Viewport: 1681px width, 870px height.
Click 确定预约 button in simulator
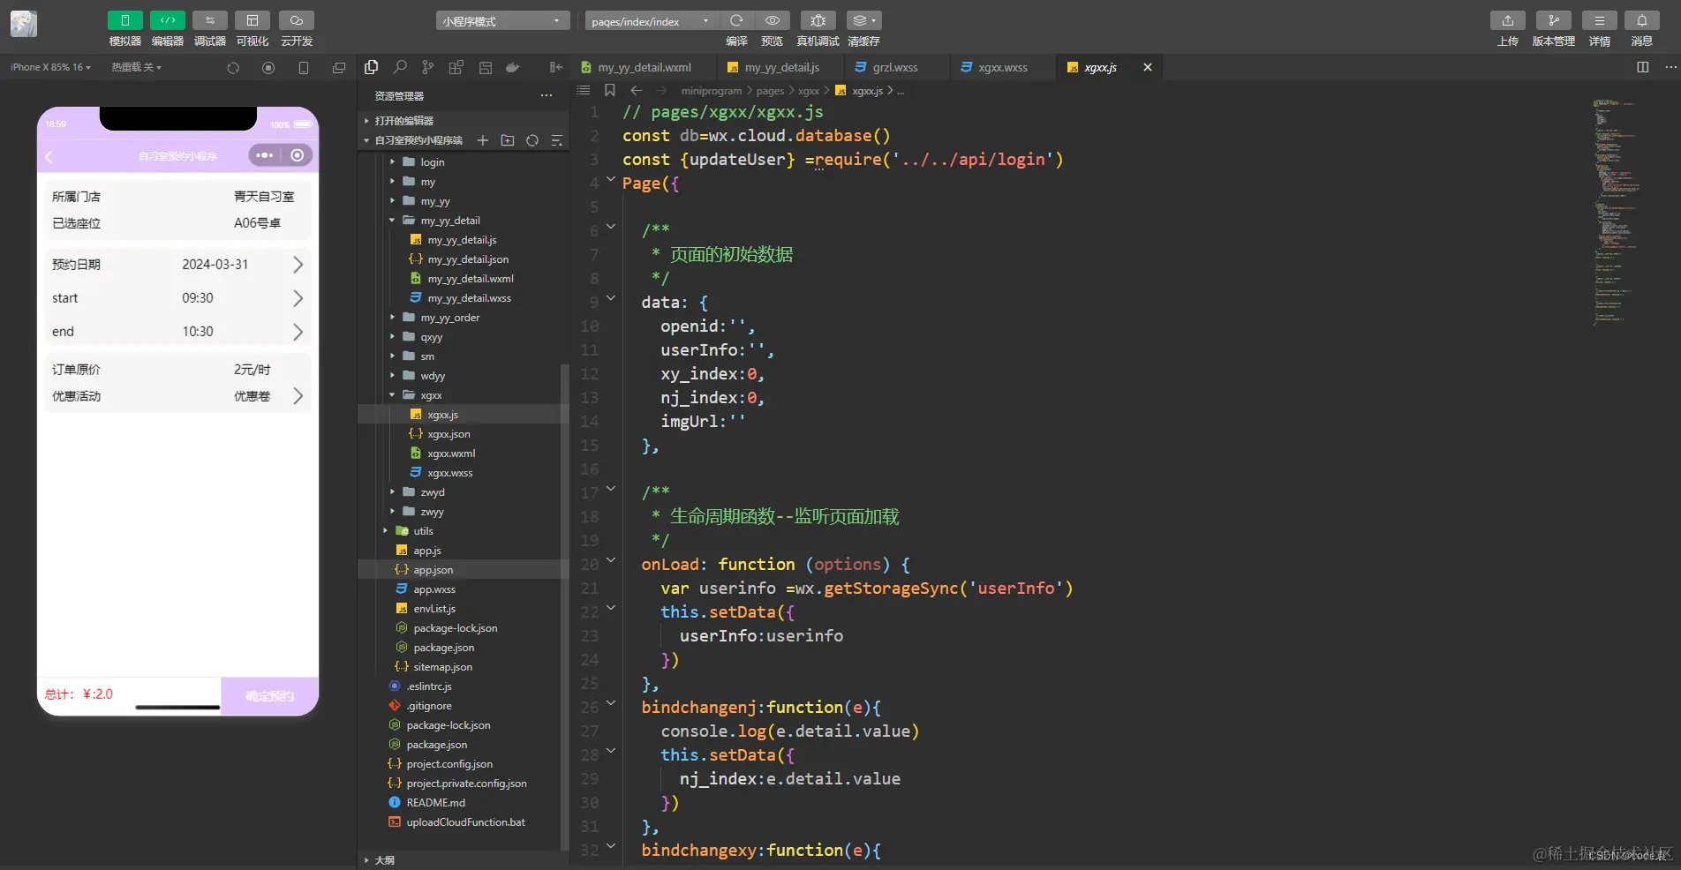pyautogui.click(x=269, y=696)
